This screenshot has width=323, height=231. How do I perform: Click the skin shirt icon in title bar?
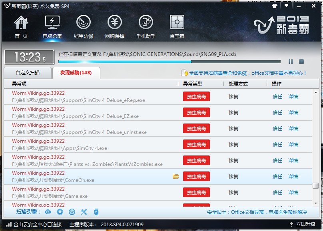(275, 6)
